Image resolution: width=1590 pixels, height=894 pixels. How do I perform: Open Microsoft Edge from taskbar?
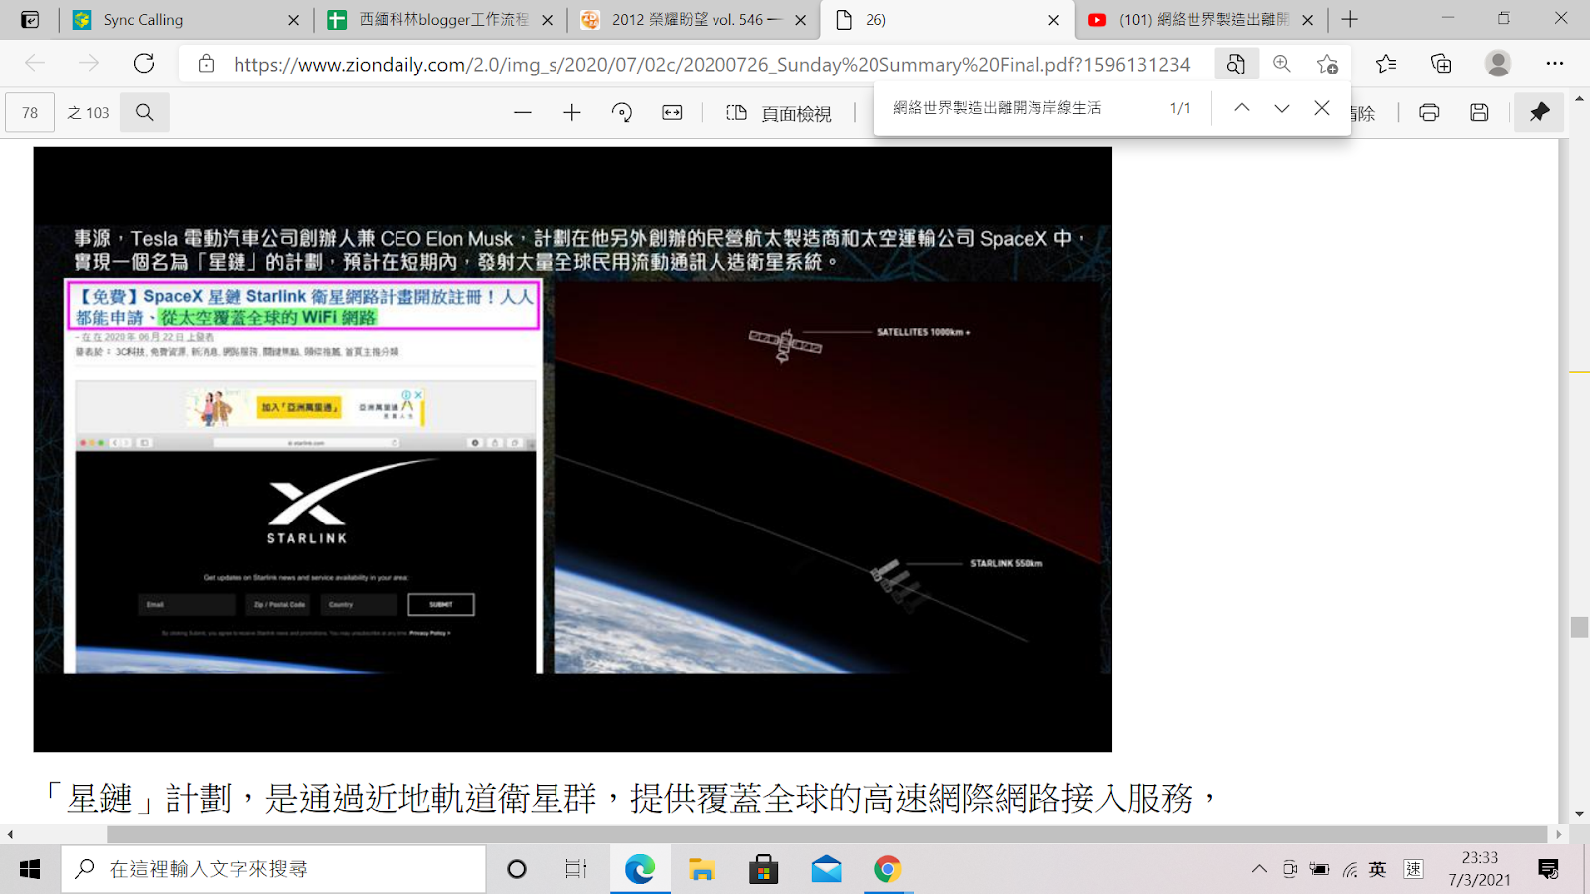coord(640,869)
